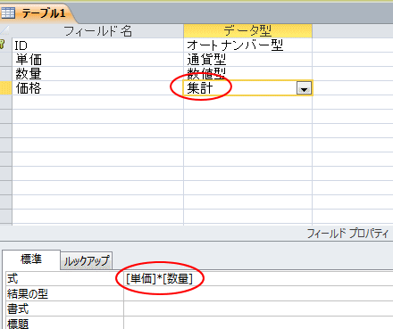
Task: Click the primary key row selector for ID
Action: coord(5,45)
